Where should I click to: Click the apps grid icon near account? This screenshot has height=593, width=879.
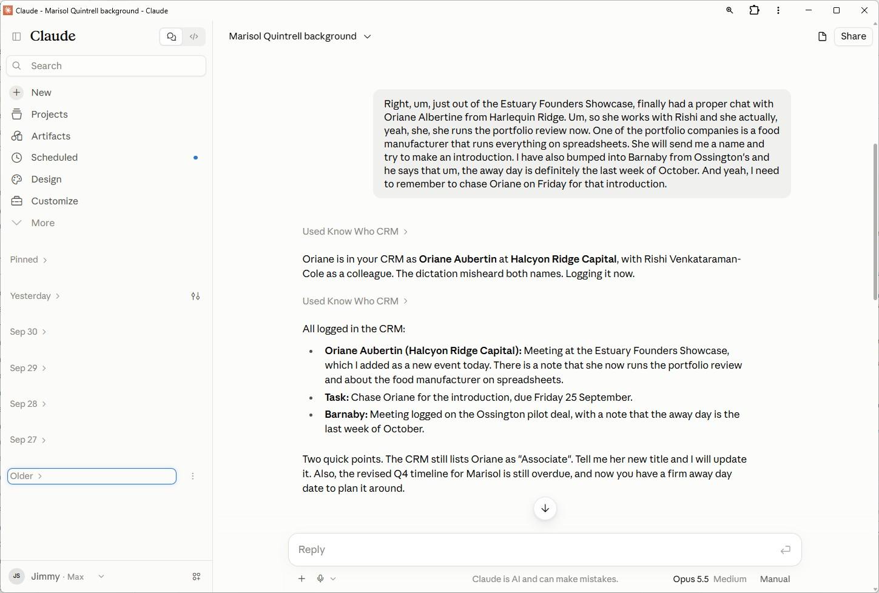197,577
